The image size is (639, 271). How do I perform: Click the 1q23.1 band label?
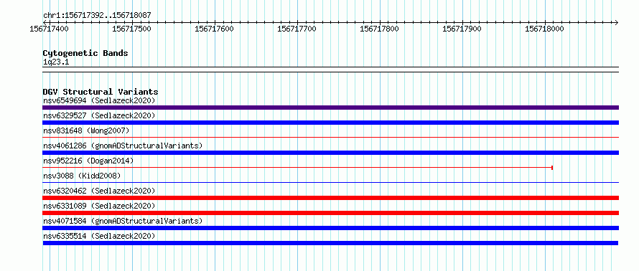[x=56, y=62]
